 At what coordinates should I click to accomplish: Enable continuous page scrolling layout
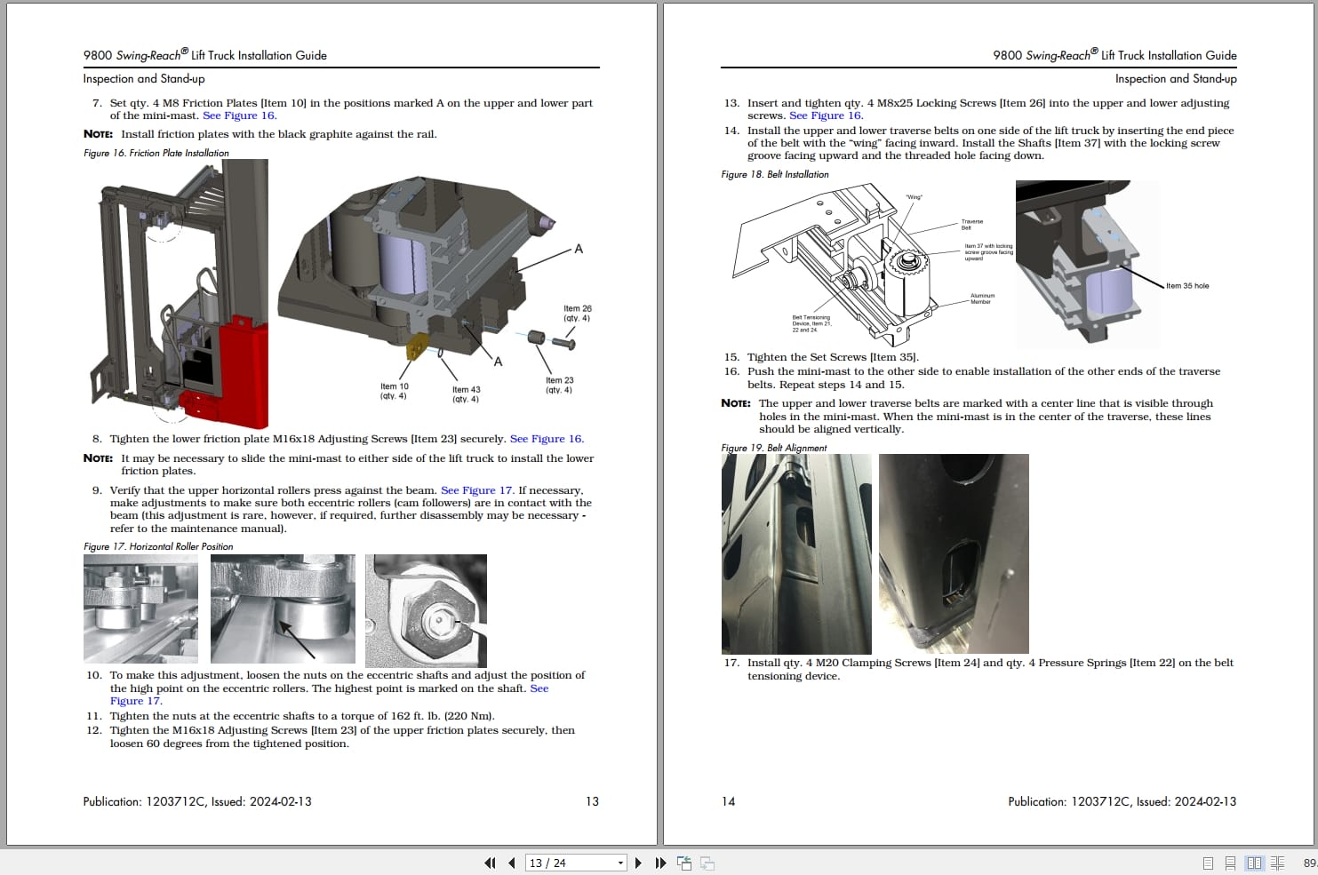(1231, 863)
